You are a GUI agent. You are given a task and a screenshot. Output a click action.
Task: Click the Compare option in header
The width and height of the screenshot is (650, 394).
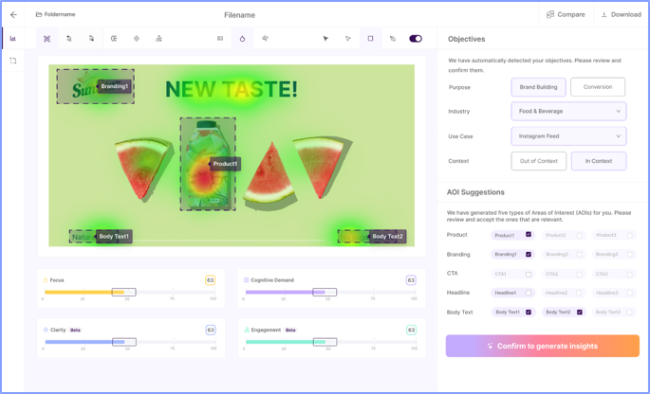566,15
